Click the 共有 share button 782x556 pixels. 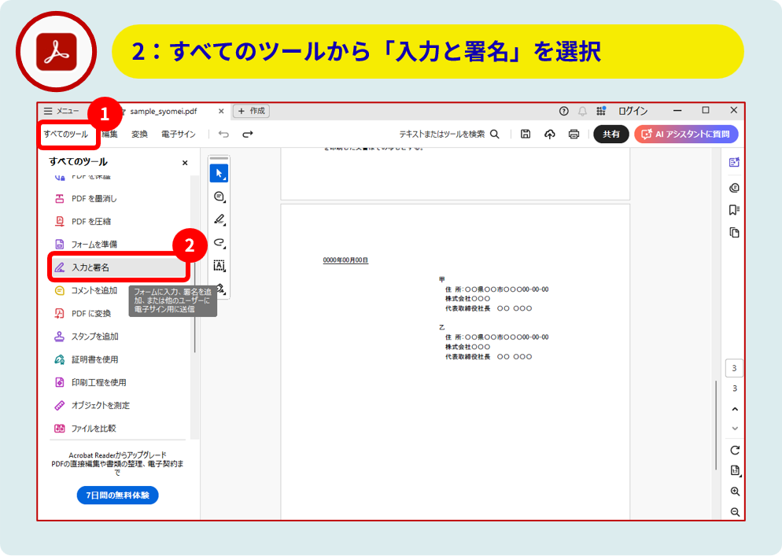point(610,134)
